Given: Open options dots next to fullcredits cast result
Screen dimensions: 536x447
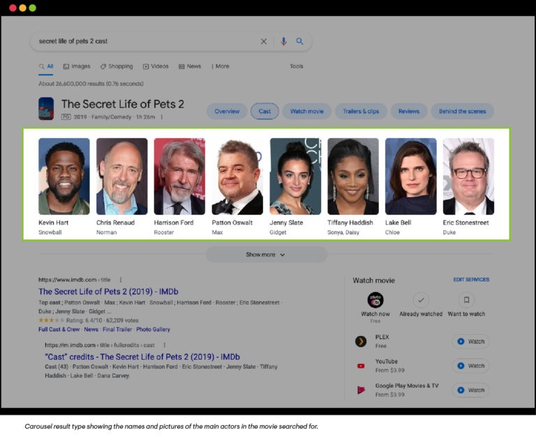Looking at the screenshot, I should pos(165,345).
